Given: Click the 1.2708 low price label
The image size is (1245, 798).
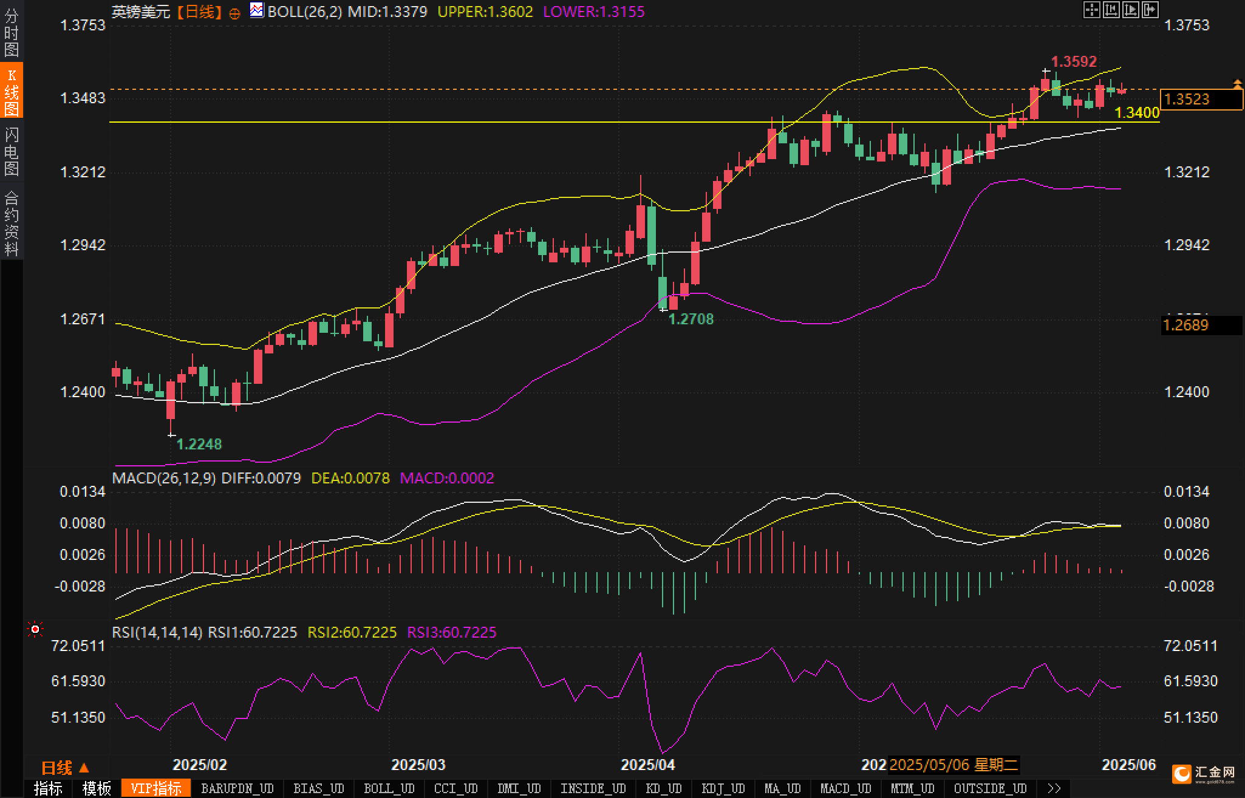Looking at the screenshot, I should coord(691,319).
